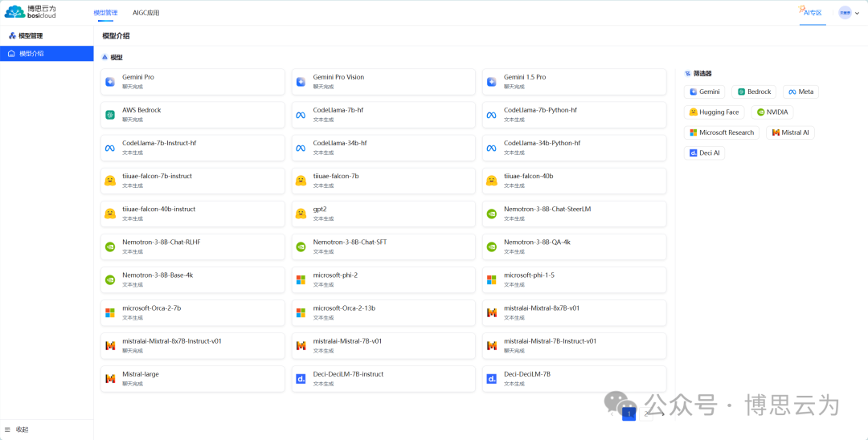
Task: Filter models by Microsoft Research
Action: point(722,132)
